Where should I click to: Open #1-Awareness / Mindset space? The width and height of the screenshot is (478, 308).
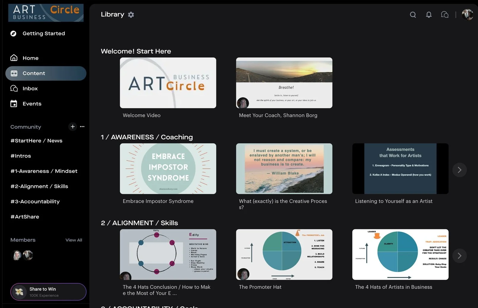coord(44,171)
